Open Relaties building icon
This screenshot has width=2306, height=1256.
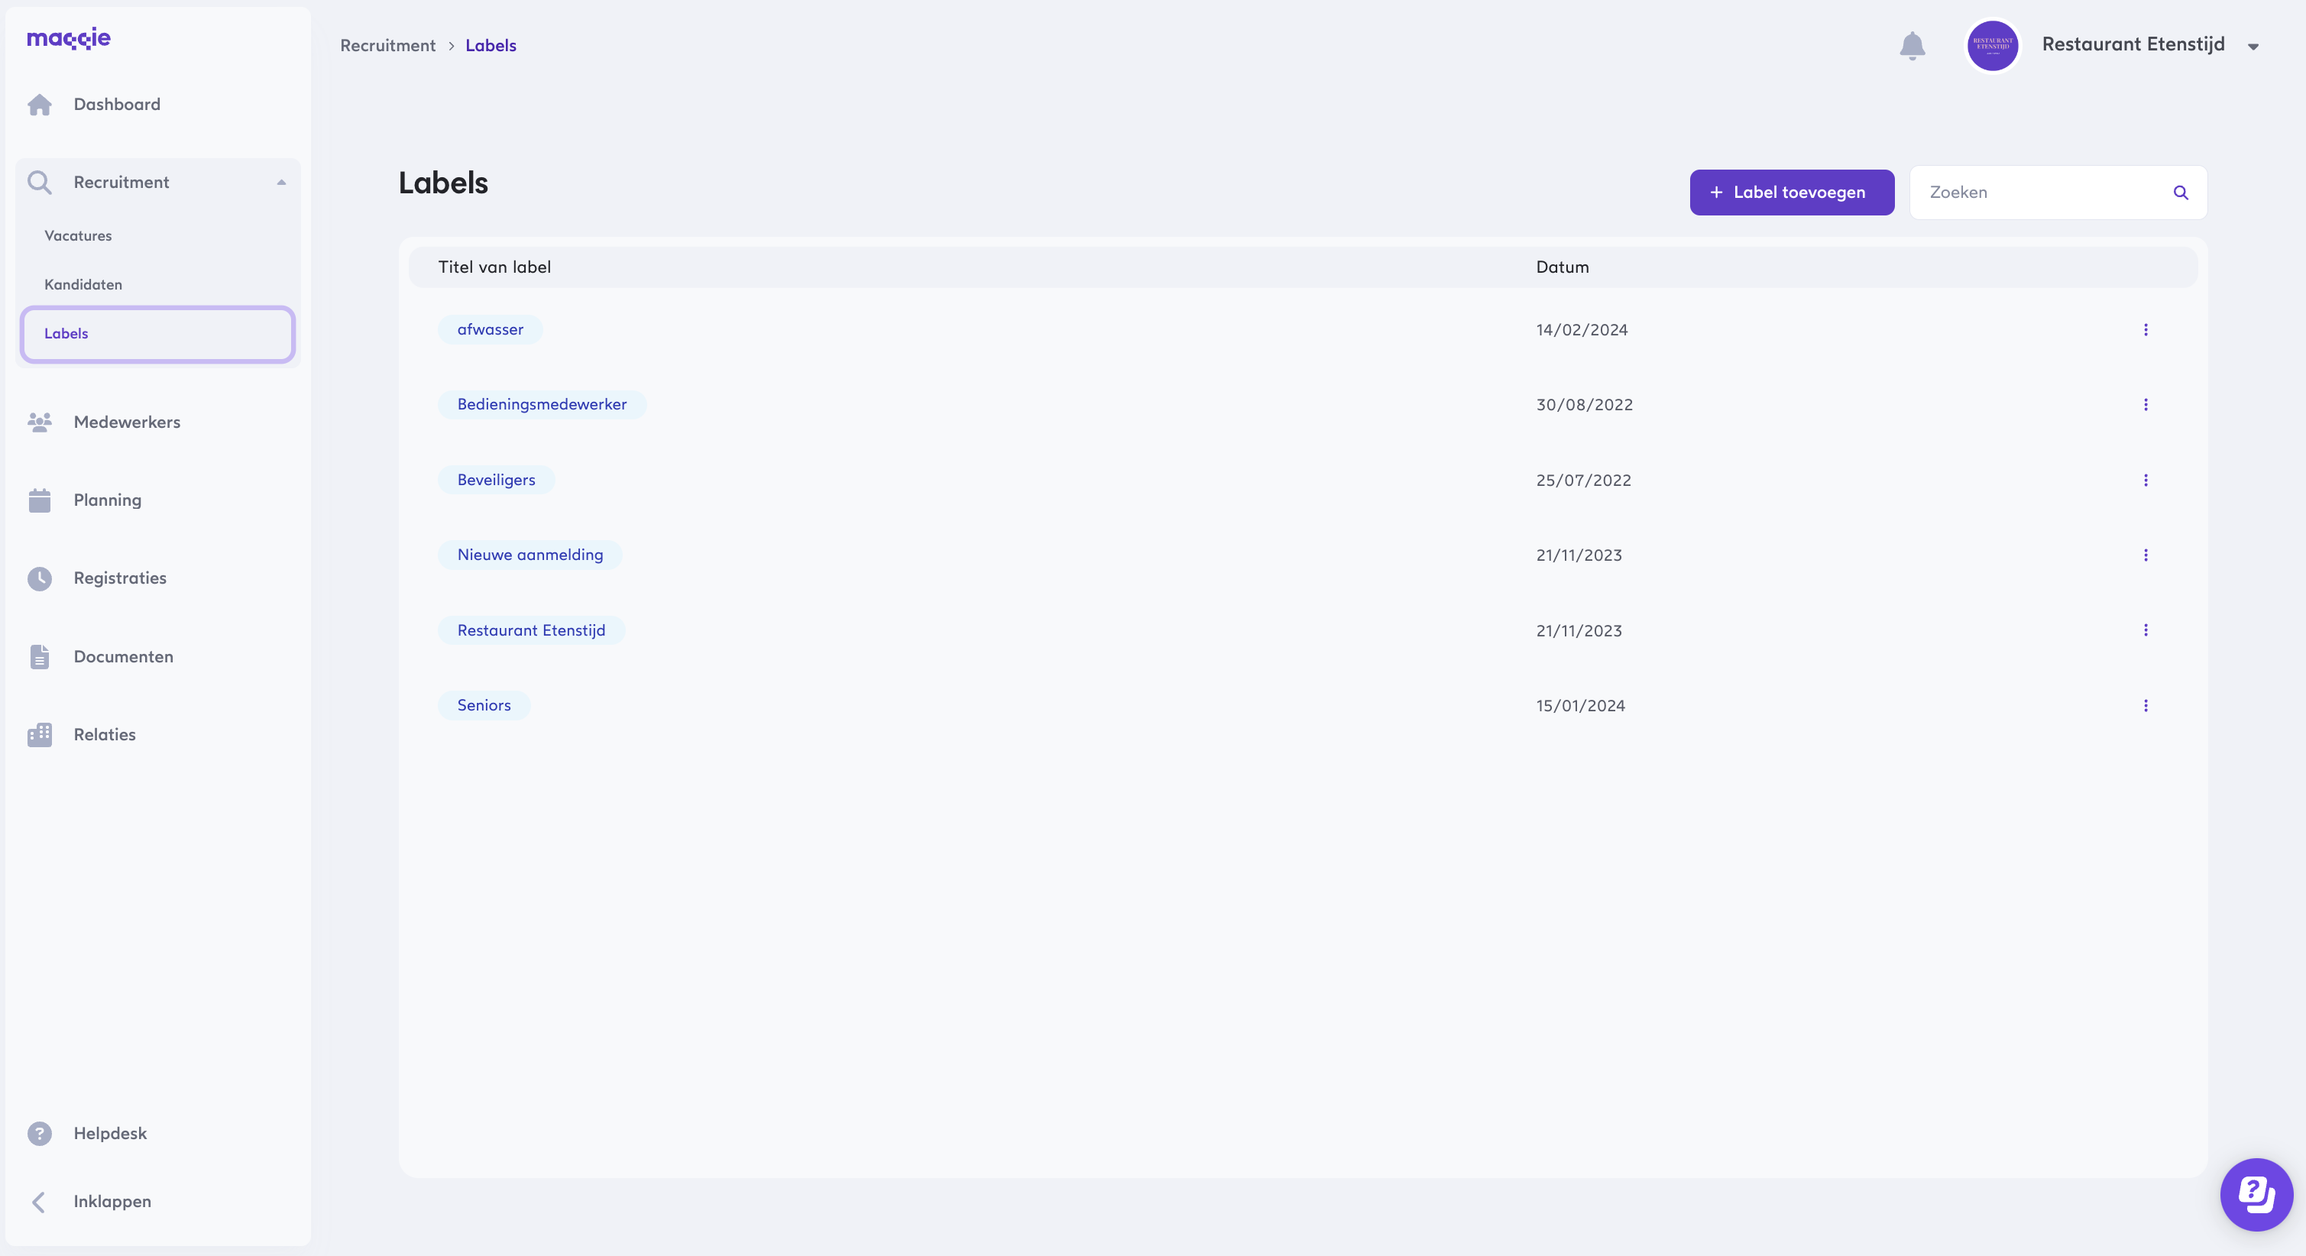(x=40, y=735)
